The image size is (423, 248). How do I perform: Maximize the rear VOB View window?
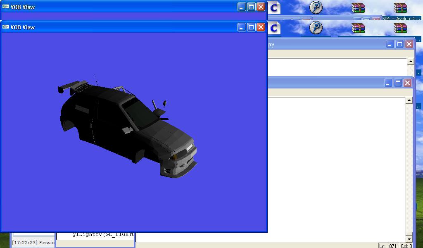pyautogui.click(x=251, y=7)
